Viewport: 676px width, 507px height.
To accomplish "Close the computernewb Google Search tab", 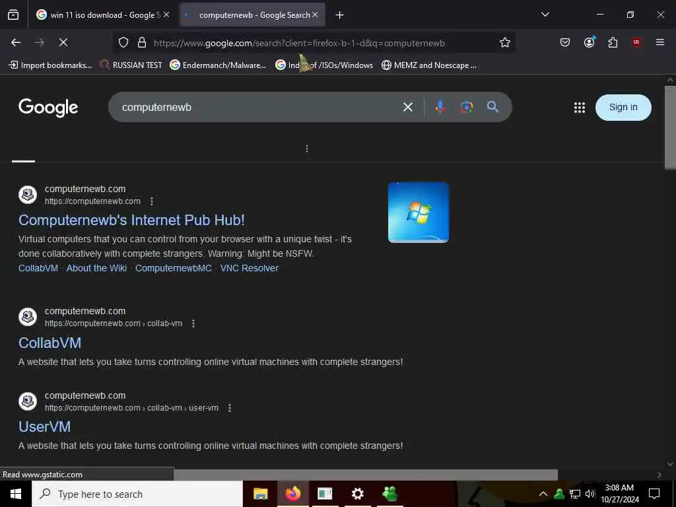I will (x=315, y=15).
